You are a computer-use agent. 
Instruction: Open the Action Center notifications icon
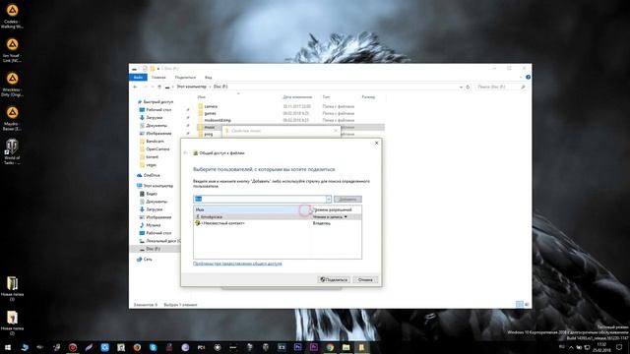(619, 347)
